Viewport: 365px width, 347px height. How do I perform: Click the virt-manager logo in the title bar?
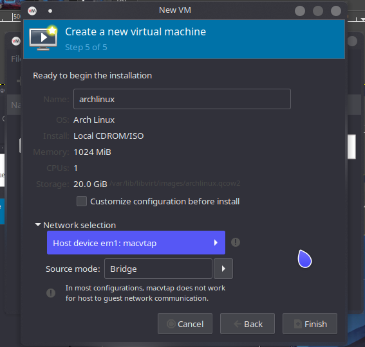(32, 11)
